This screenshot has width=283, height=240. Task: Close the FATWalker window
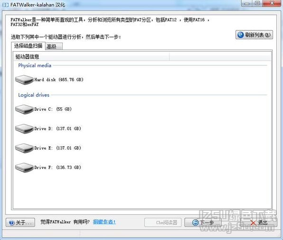point(272,3)
